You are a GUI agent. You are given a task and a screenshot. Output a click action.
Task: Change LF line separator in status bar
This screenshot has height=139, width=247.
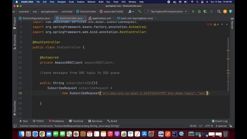(201, 126)
